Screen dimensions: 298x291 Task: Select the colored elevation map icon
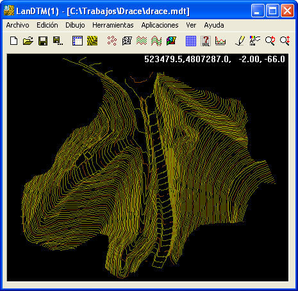pyautogui.click(x=171, y=41)
